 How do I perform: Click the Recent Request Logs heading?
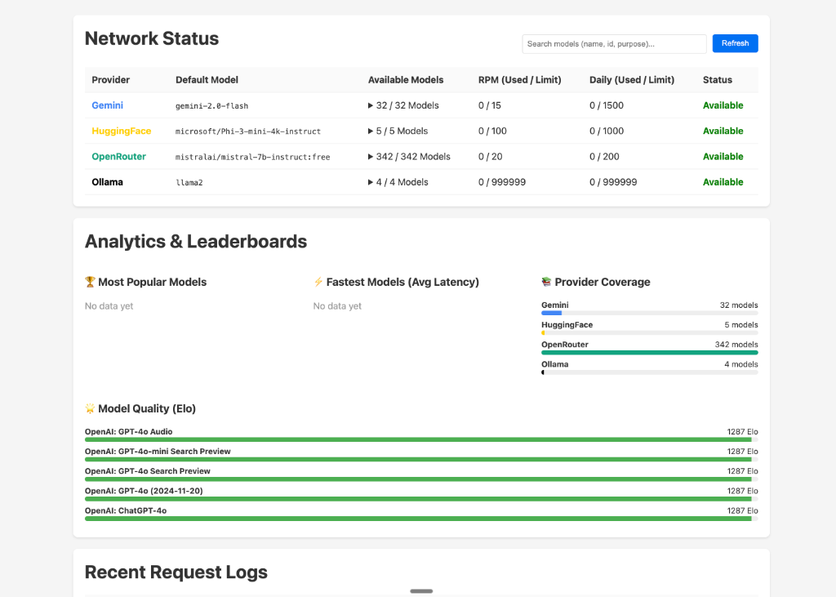[x=176, y=572]
